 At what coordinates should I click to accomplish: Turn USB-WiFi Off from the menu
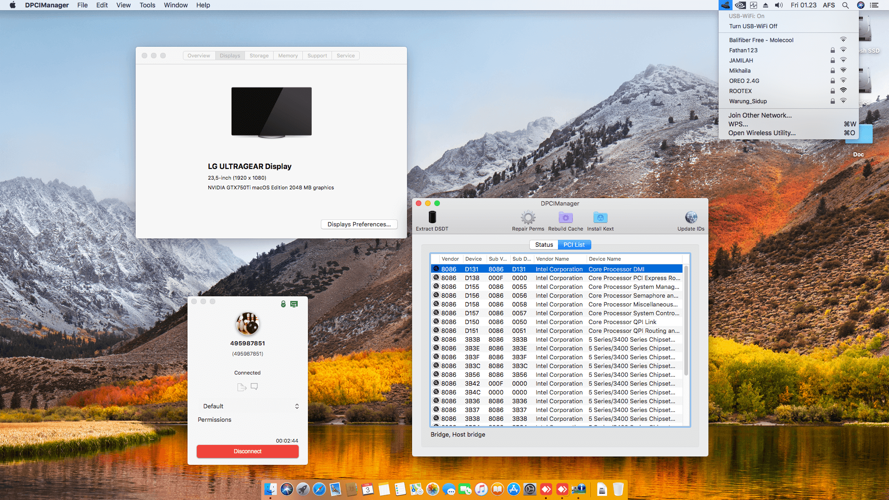click(753, 26)
